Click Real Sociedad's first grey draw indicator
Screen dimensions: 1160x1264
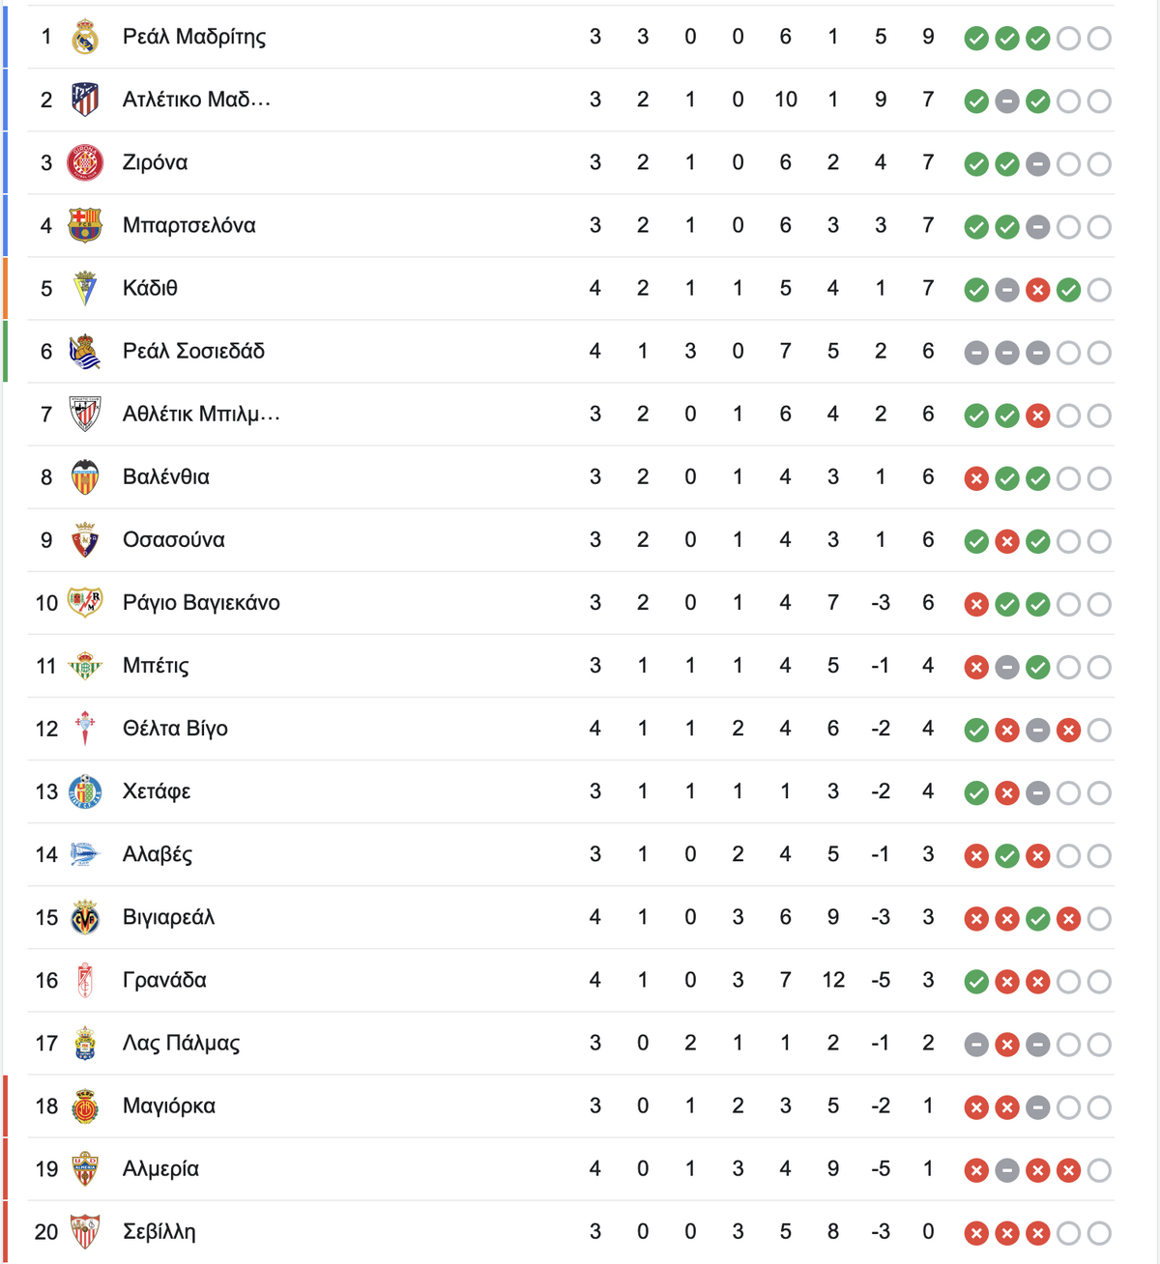[976, 353]
